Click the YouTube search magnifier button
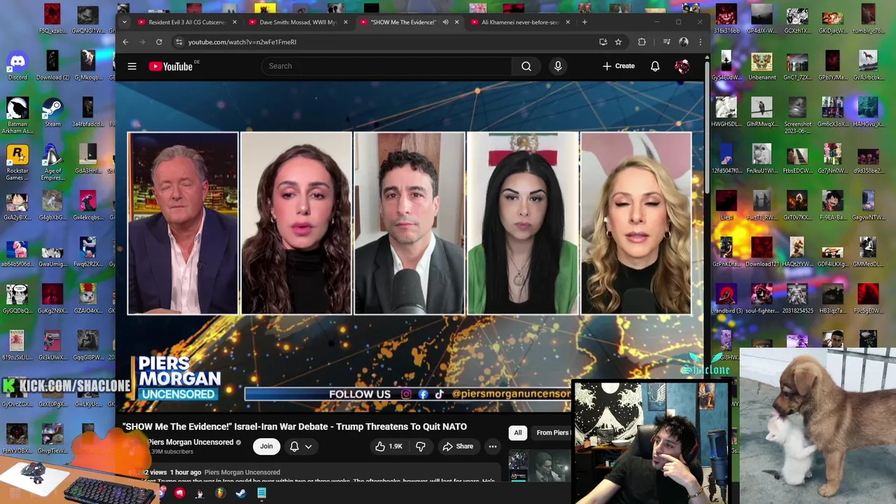The width and height of the screenshot is (896, 504). point(526,66)
